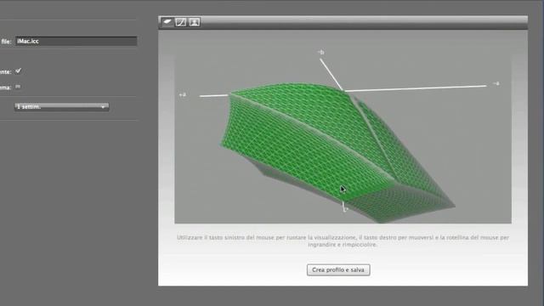Toggle the unchecked checkbox under the checked one
Screen dimensions: 544x306
18,87
